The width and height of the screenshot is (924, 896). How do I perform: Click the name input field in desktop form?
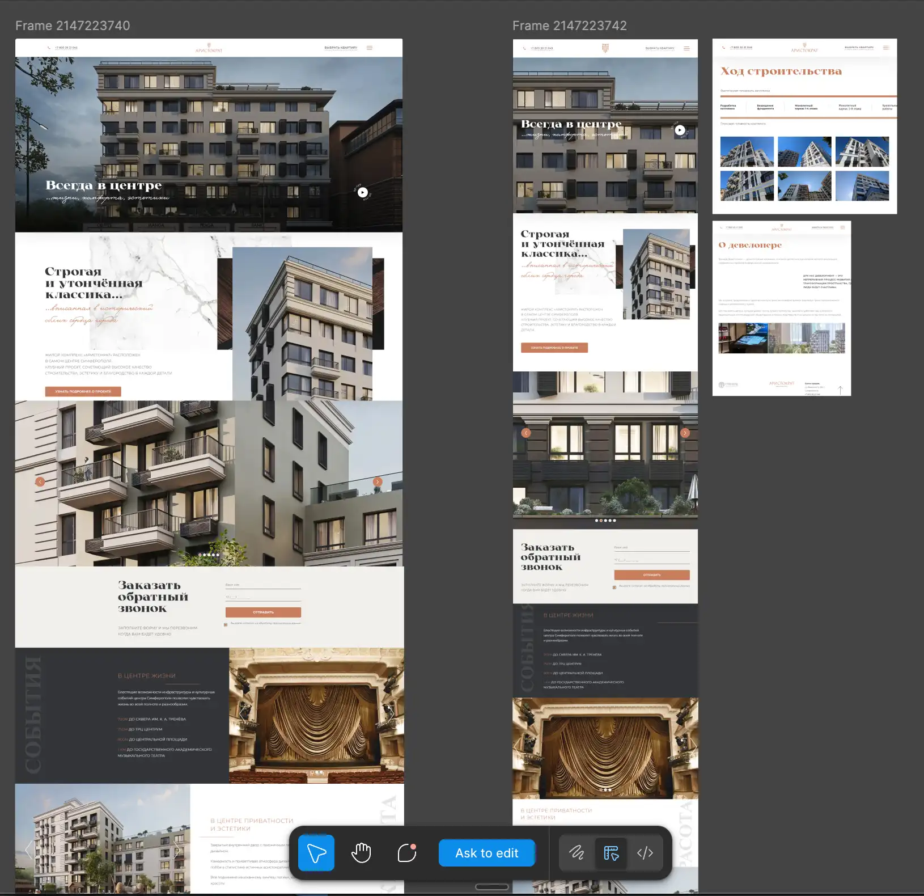pos(263,586)
